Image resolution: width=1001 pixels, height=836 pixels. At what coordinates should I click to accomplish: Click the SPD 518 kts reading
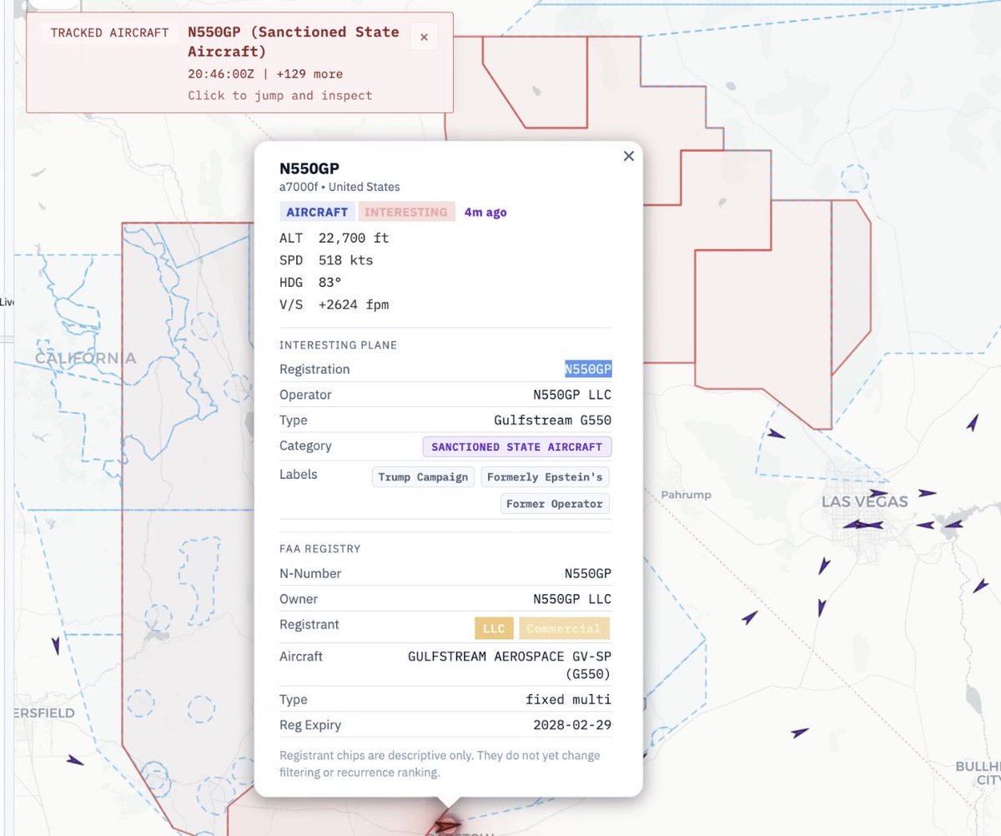[x=326, y=259]
